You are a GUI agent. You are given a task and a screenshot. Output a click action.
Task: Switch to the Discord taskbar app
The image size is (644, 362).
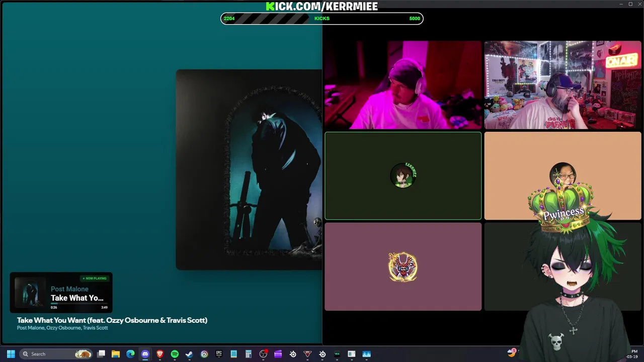[x=145, y=354]
